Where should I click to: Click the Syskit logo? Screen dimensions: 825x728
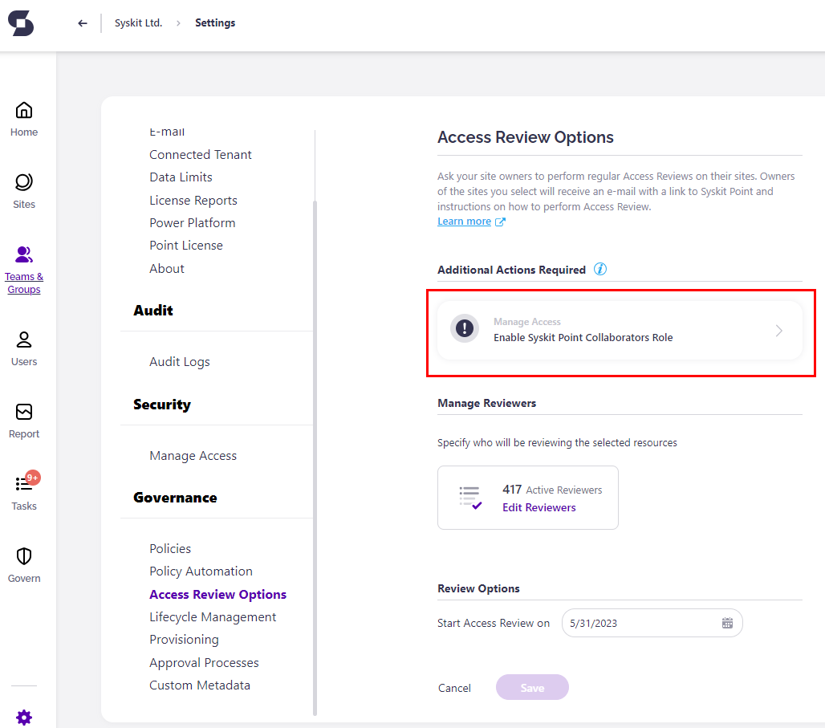(20, 23)
